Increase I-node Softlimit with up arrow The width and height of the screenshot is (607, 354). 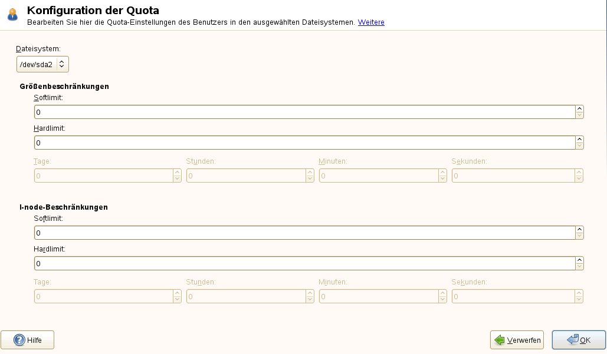580,230
